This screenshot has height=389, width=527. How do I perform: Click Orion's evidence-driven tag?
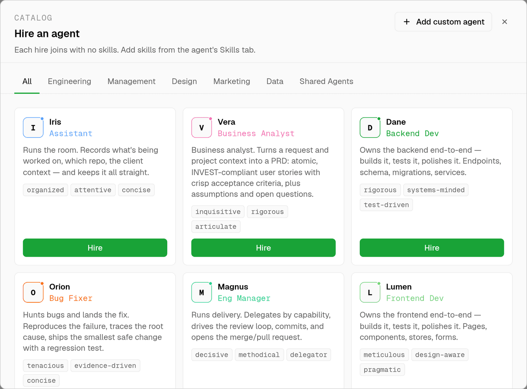(105, 366)
